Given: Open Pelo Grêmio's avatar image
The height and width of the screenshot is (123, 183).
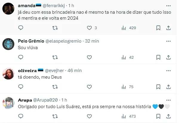Looking at the screenshot, I should click(8, 44).
